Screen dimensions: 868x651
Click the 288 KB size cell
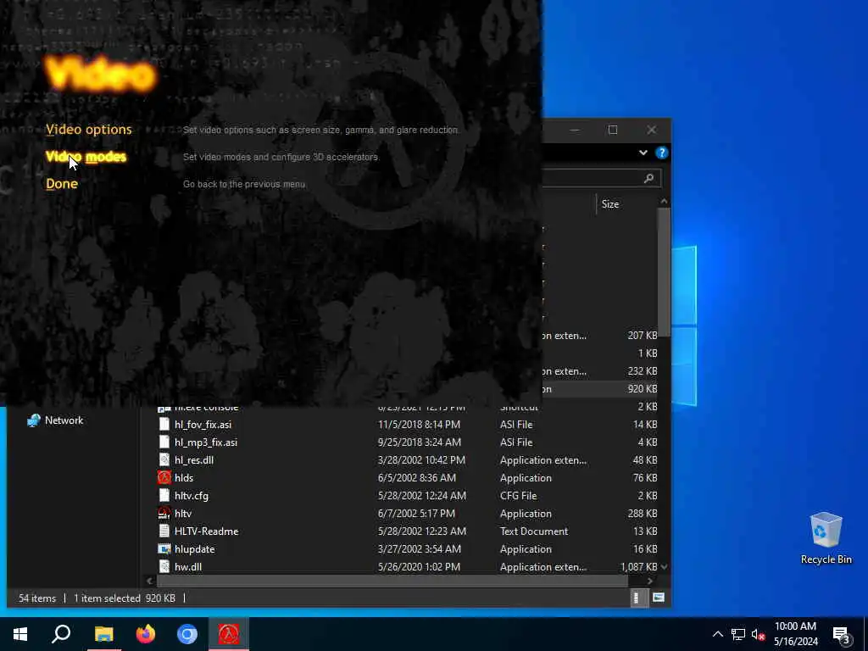643,513
